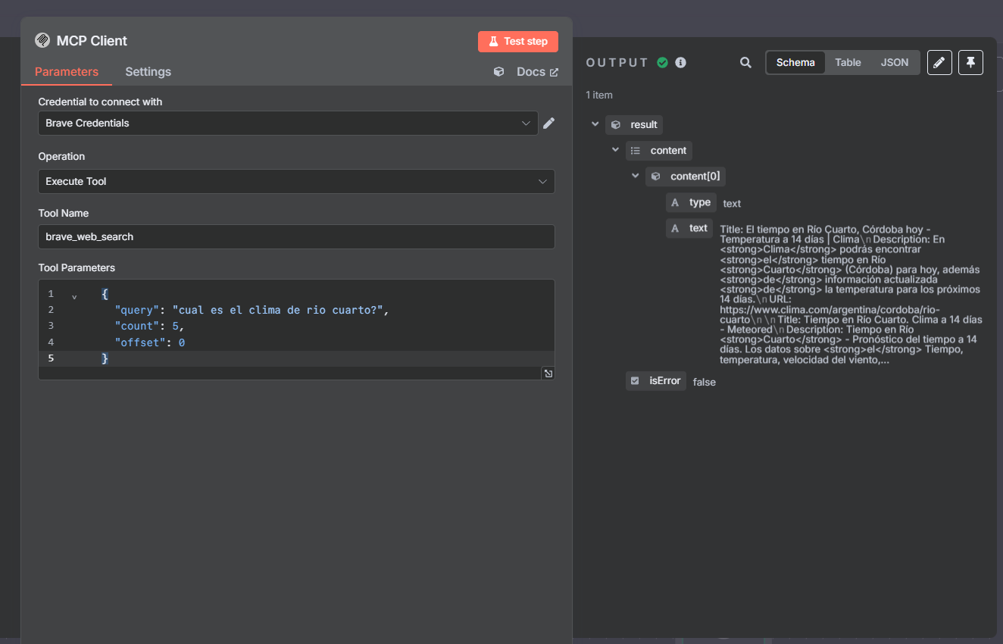Viewport: 1003px width, 644px height.
Task: Click the green output success checkmark
Action: tap(663, 62)
